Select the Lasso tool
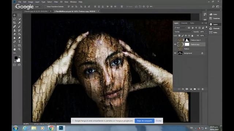 [x=15, y=19]
